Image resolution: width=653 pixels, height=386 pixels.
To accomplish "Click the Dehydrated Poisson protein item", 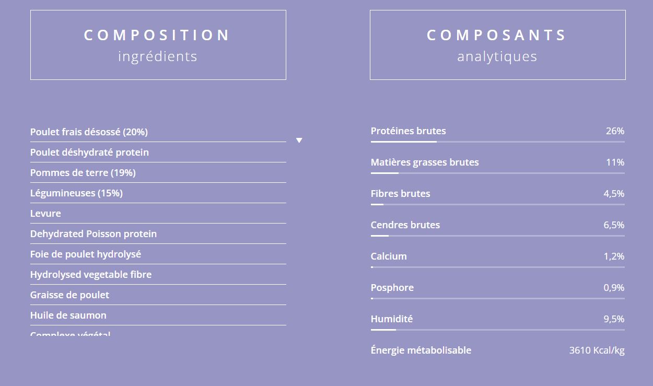I will (94, 234).
